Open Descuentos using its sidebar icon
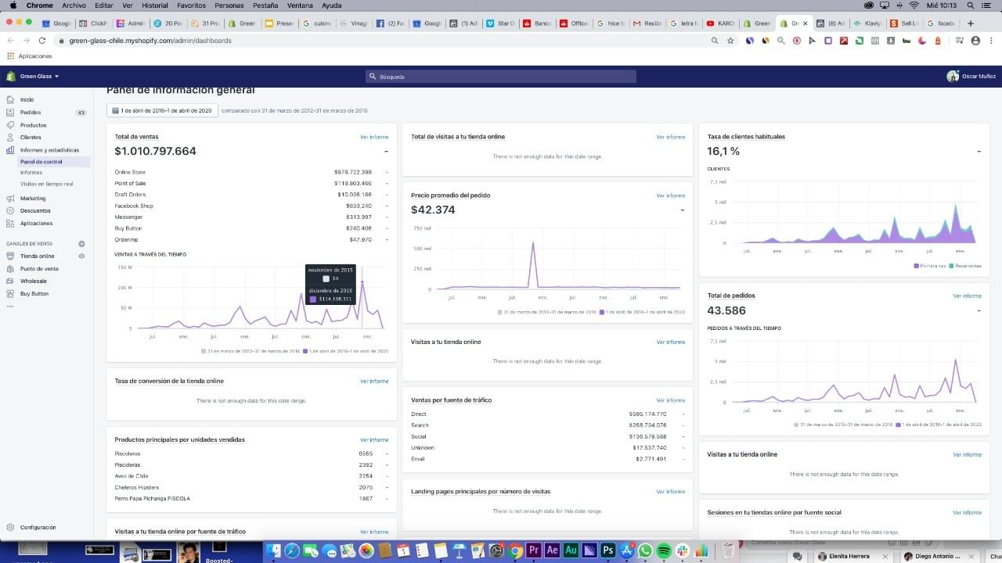Image resolution: width=1002 pixels, height=563 pixels. (x=10, y=211)
